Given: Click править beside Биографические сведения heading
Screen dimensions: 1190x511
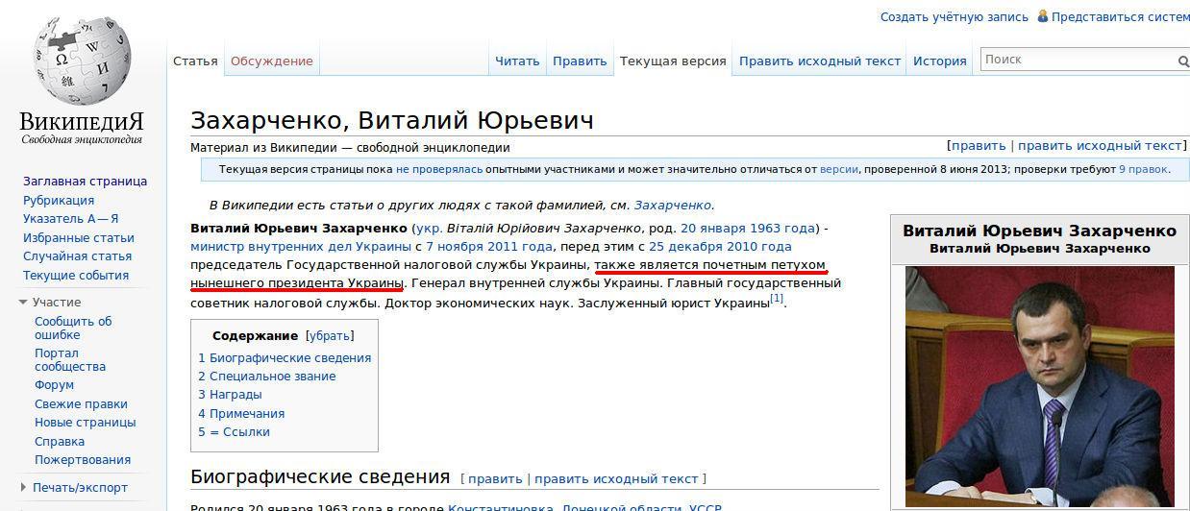Looking at the screenshot, I should [x=495, y=479].
